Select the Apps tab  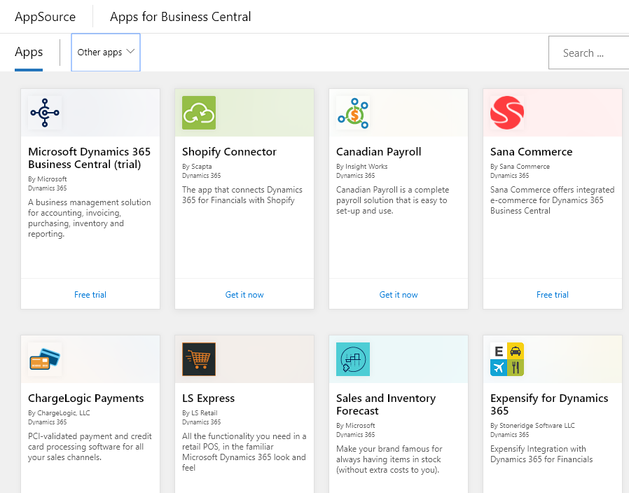click(x=29, y=52)
